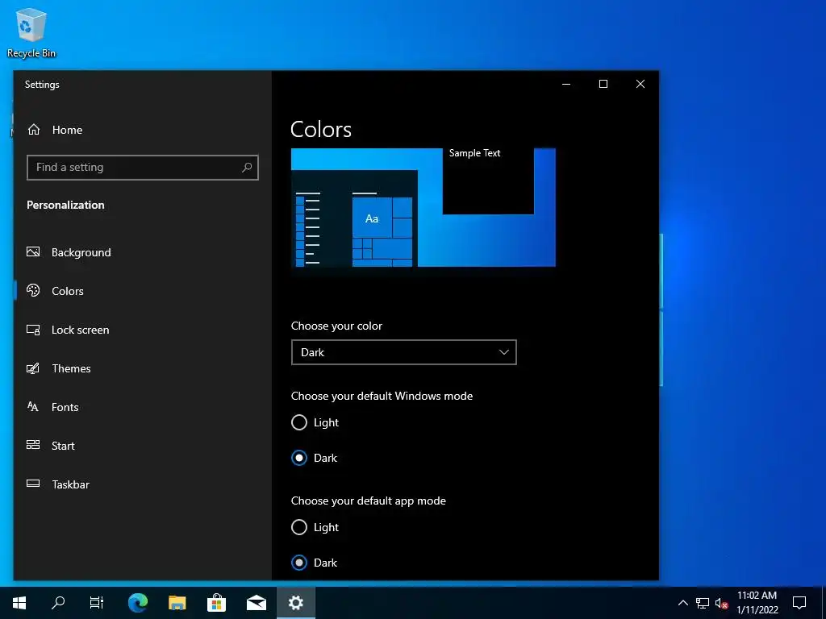Click the Settings gear on the taskbar
This screenshot has width=826, height=619.
pyautogui.click(x=296, y=603)
